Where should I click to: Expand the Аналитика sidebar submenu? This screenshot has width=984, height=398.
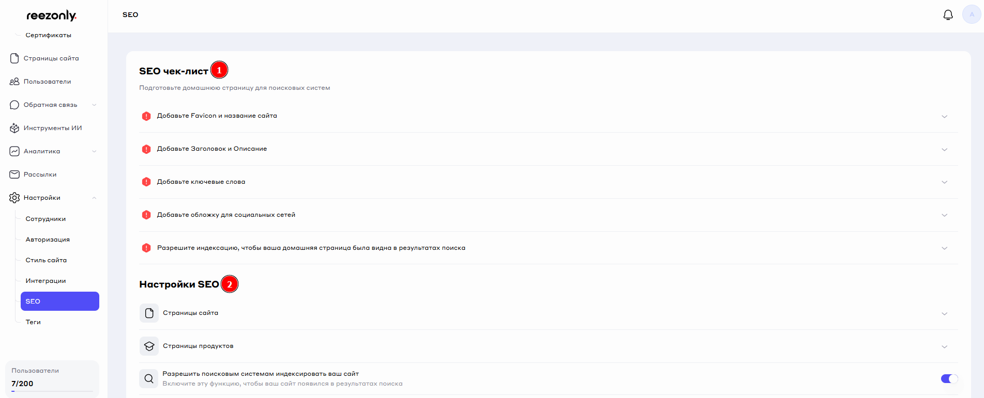pyautogui.click(x=94, y=151)
